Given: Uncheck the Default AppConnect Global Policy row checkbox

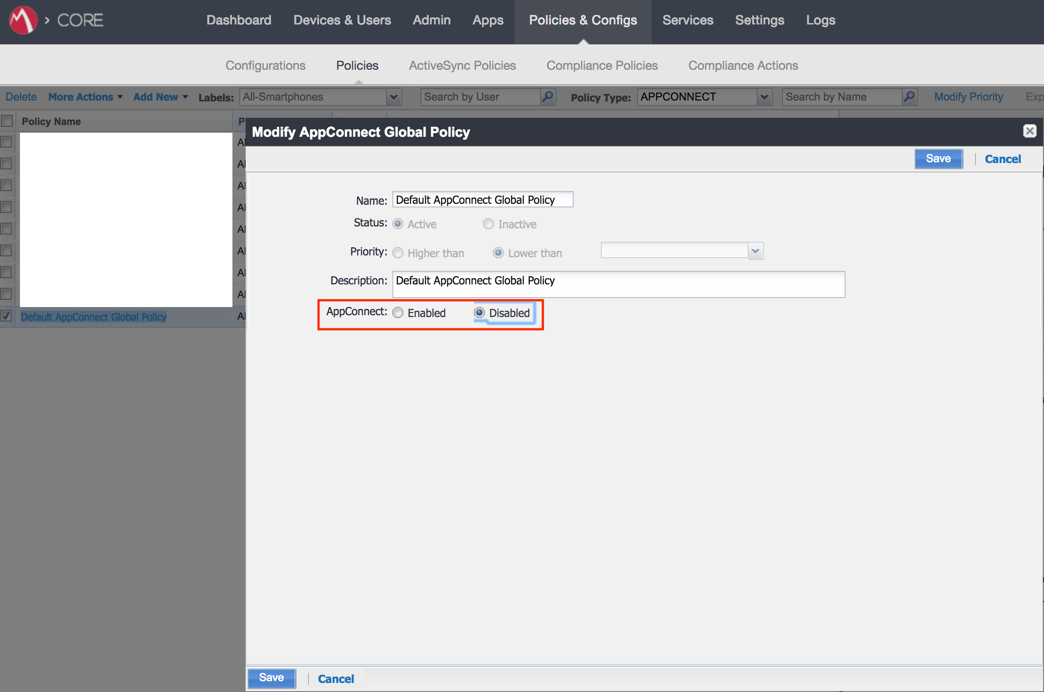Looking at the screenshot, I should [x=6, y=316].
